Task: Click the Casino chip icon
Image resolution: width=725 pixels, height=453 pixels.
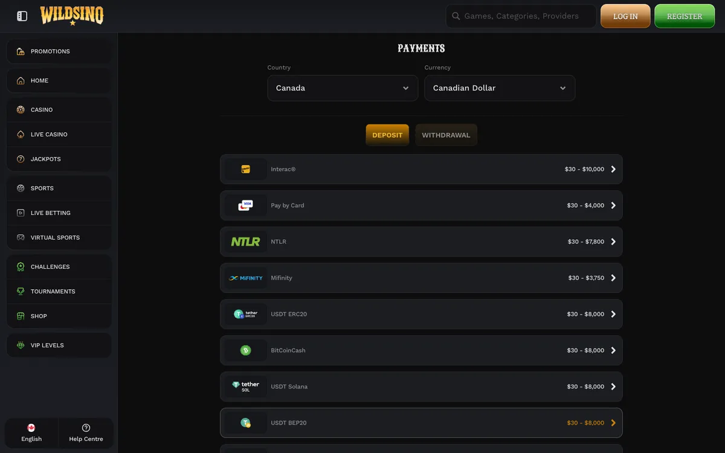Action: (21, 110)
